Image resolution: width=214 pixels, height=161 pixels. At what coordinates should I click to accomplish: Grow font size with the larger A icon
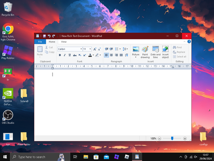click(95, 49)
